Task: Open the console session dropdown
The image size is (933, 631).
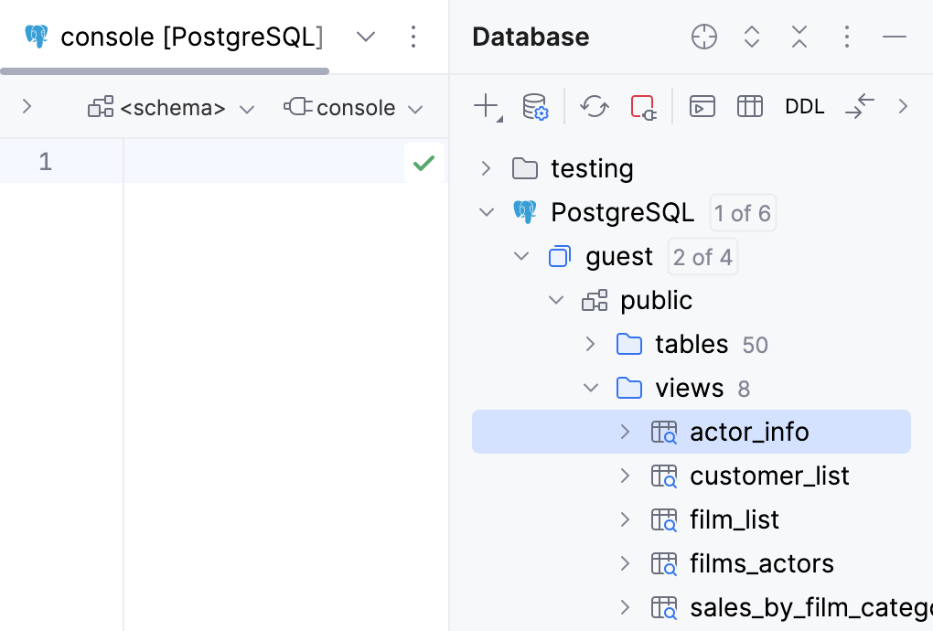Action: point(416,107)
